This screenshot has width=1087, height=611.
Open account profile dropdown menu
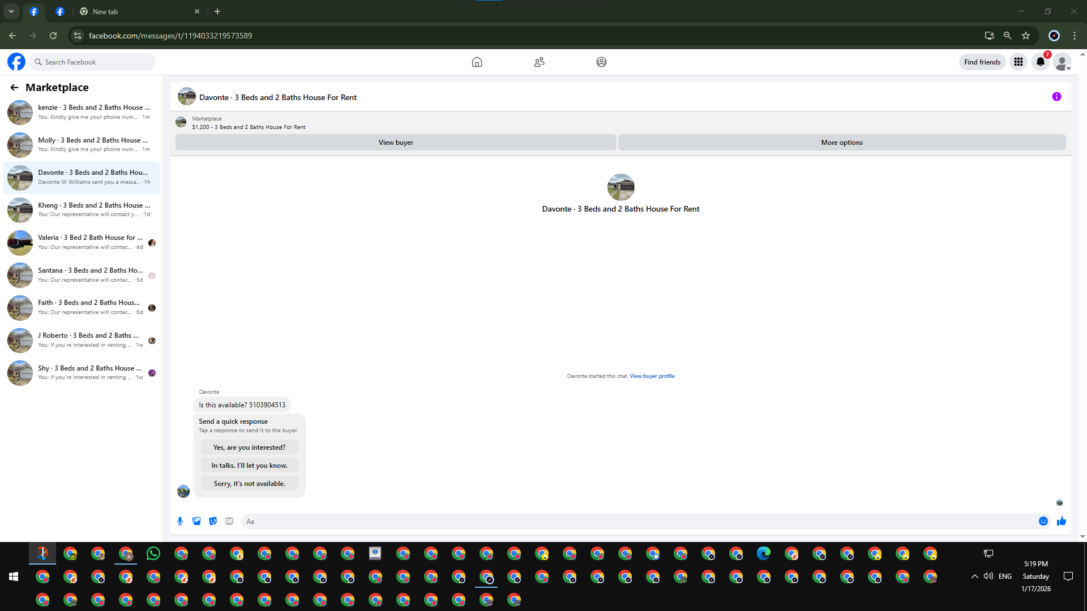pos(1062,62)
